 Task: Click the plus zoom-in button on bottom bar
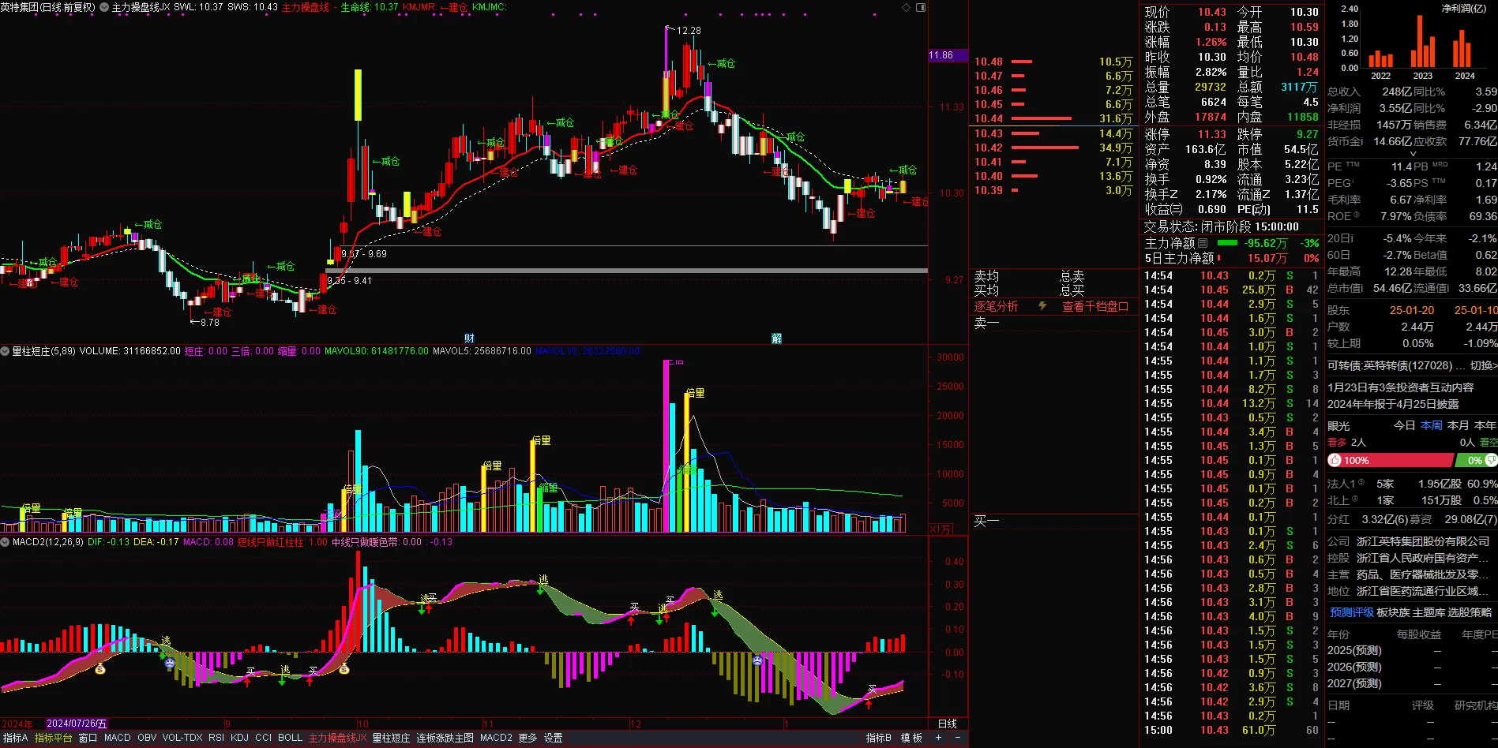938,738
